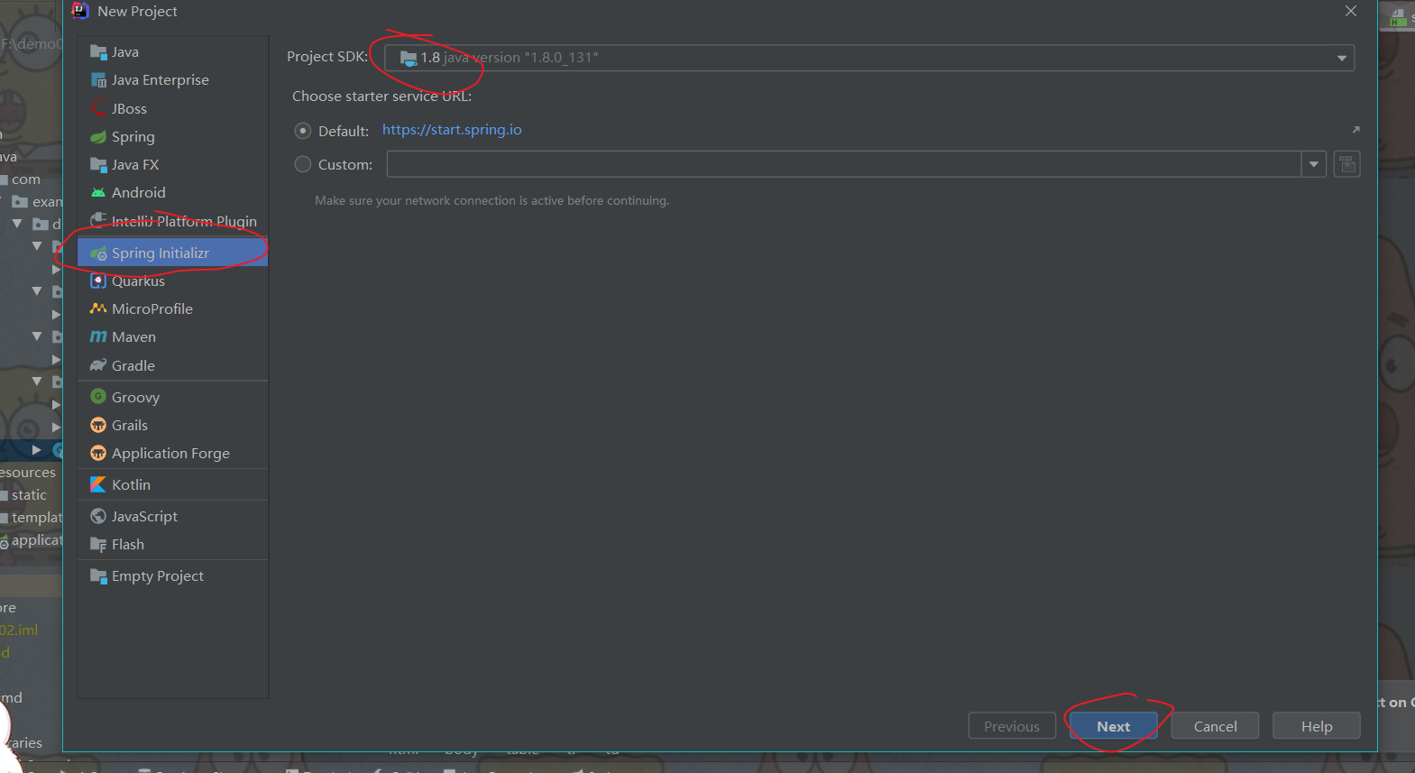Click the Gradle elephant icon
Viewport: 1415px width, 773px height.
98,365
